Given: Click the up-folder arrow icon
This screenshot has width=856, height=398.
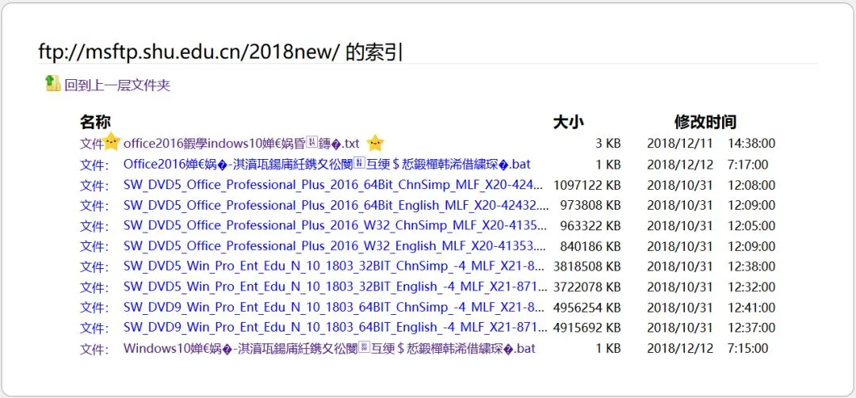Looking at the screenshot, I should [x=52, y=83].
